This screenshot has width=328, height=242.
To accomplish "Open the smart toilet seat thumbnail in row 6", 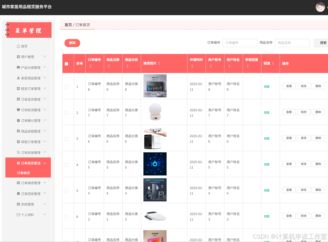I will (155, 216).
